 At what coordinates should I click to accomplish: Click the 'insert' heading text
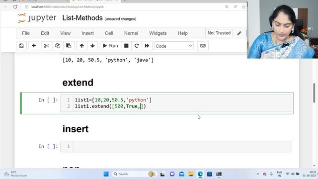(76, 129)
